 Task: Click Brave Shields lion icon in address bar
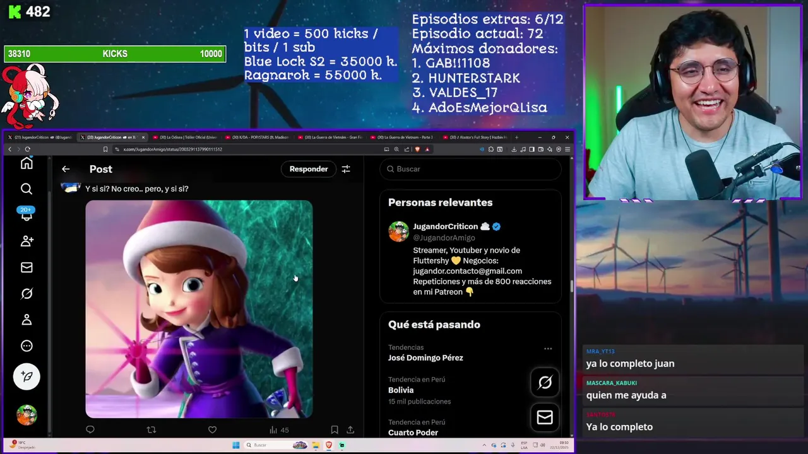(x=417, y=149)
